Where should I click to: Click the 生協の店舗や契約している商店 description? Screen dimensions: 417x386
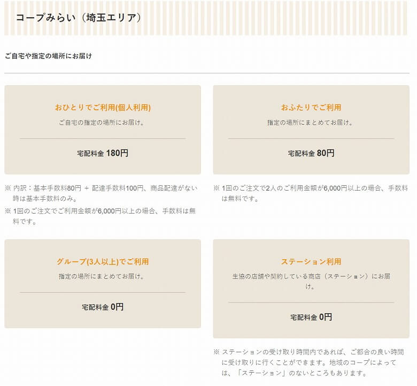coord(311,281)
